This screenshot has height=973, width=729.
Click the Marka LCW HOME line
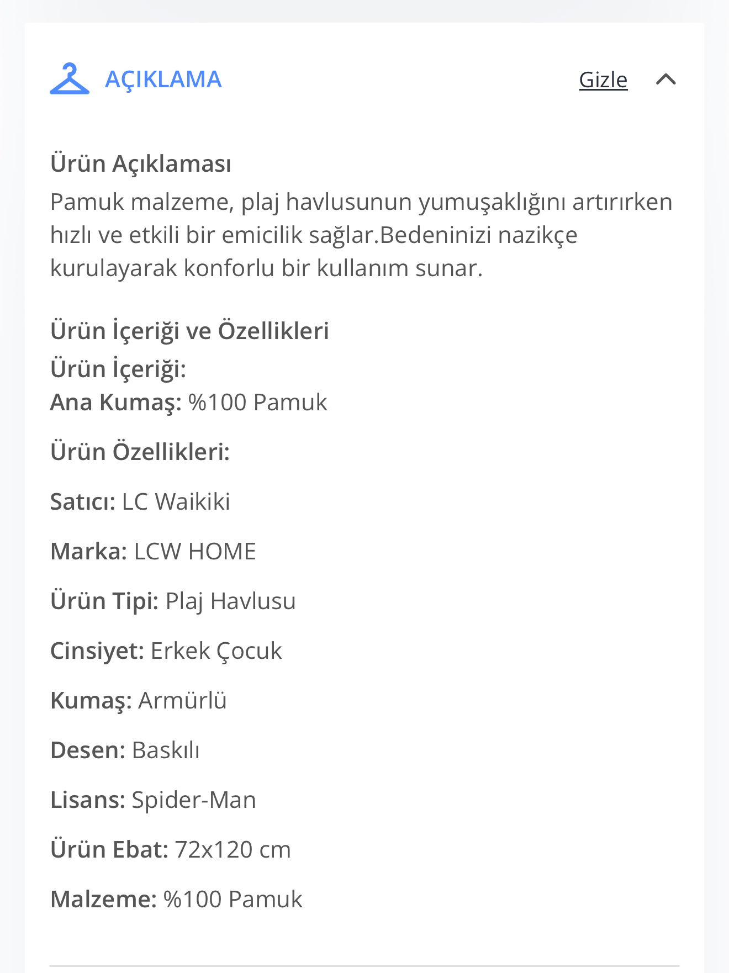[x=153, y=552]
